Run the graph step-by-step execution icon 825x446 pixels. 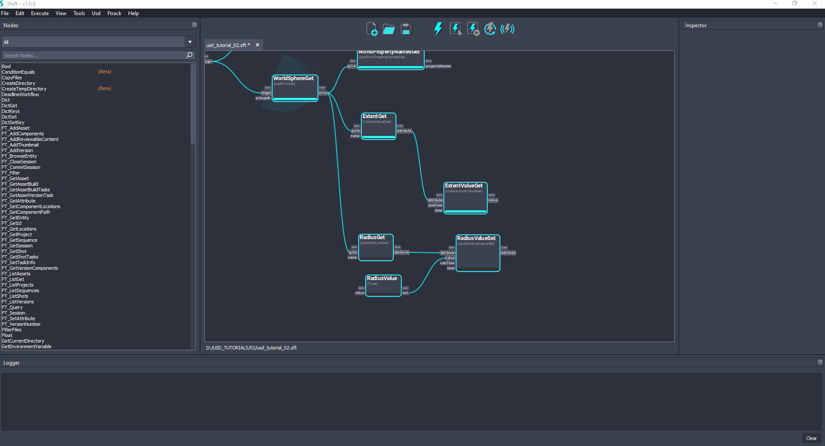pyautogui.click(x=473, y=28)
